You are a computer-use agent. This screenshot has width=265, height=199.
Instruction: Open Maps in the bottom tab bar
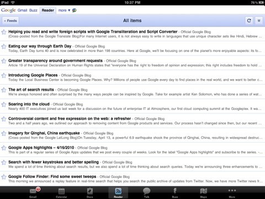(x=203, y=192)
